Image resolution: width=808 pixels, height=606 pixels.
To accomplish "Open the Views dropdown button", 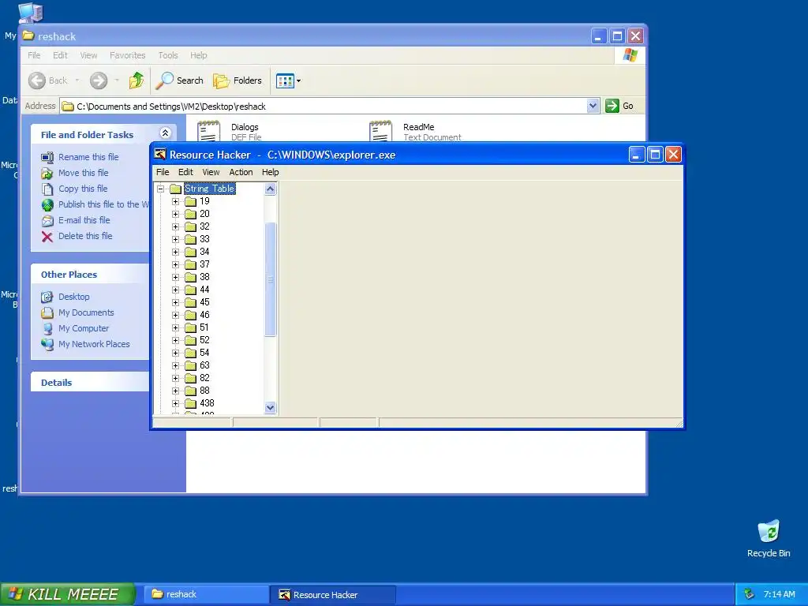I will point(288,80).
